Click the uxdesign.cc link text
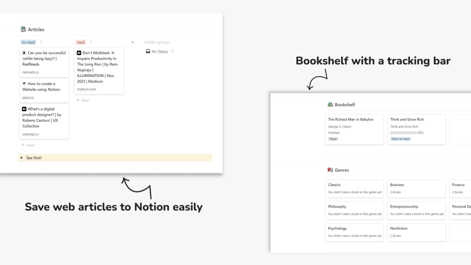 (30, 134)
